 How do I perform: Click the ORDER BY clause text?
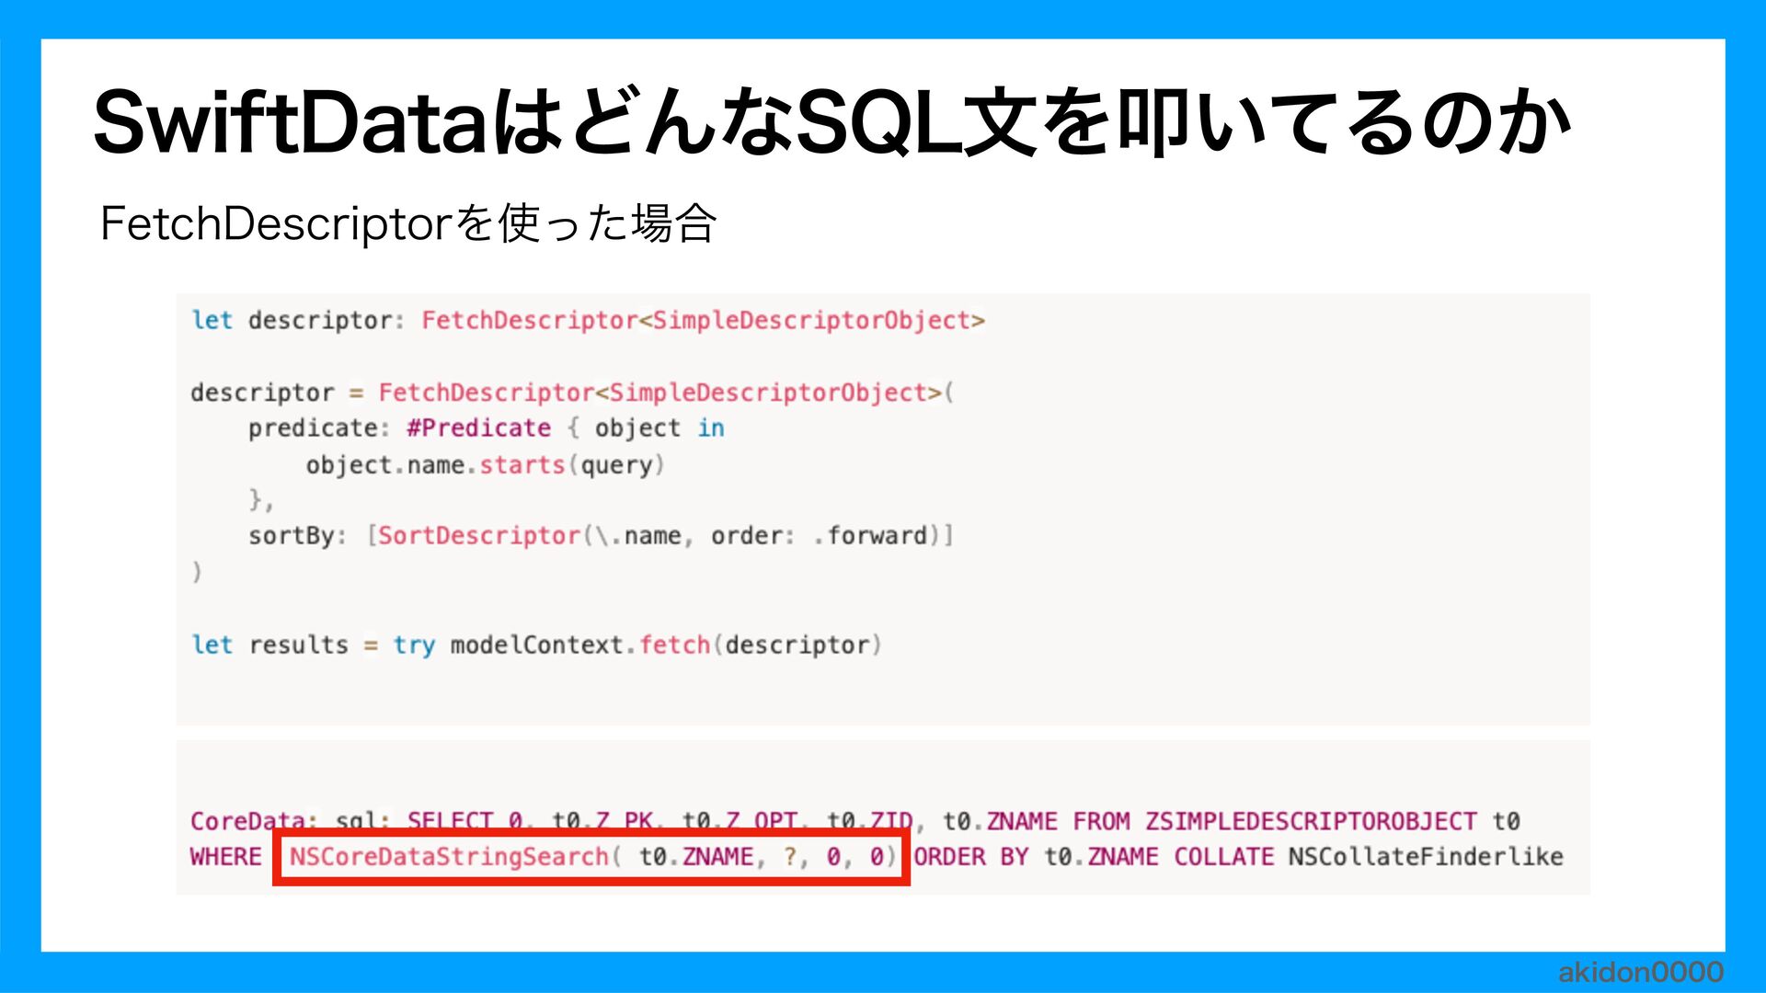click(970, 857)
